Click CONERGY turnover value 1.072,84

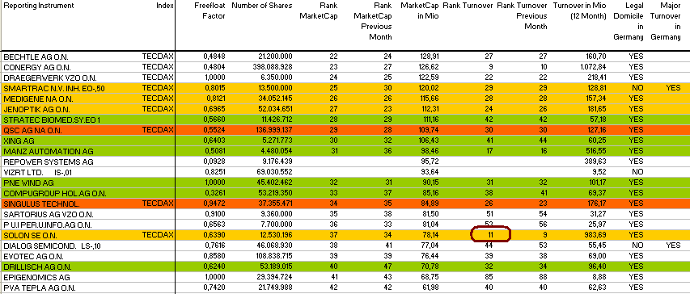(592, 67)
